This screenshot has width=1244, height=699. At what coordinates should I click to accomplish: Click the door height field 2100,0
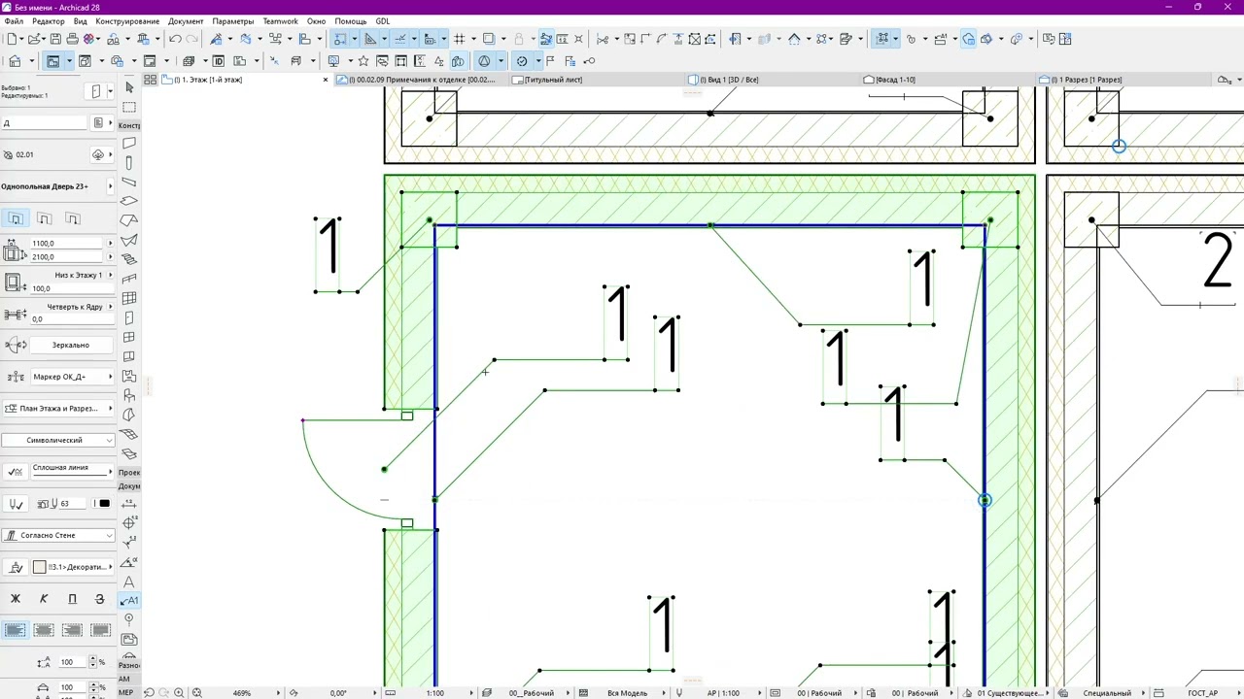[66, 257]
